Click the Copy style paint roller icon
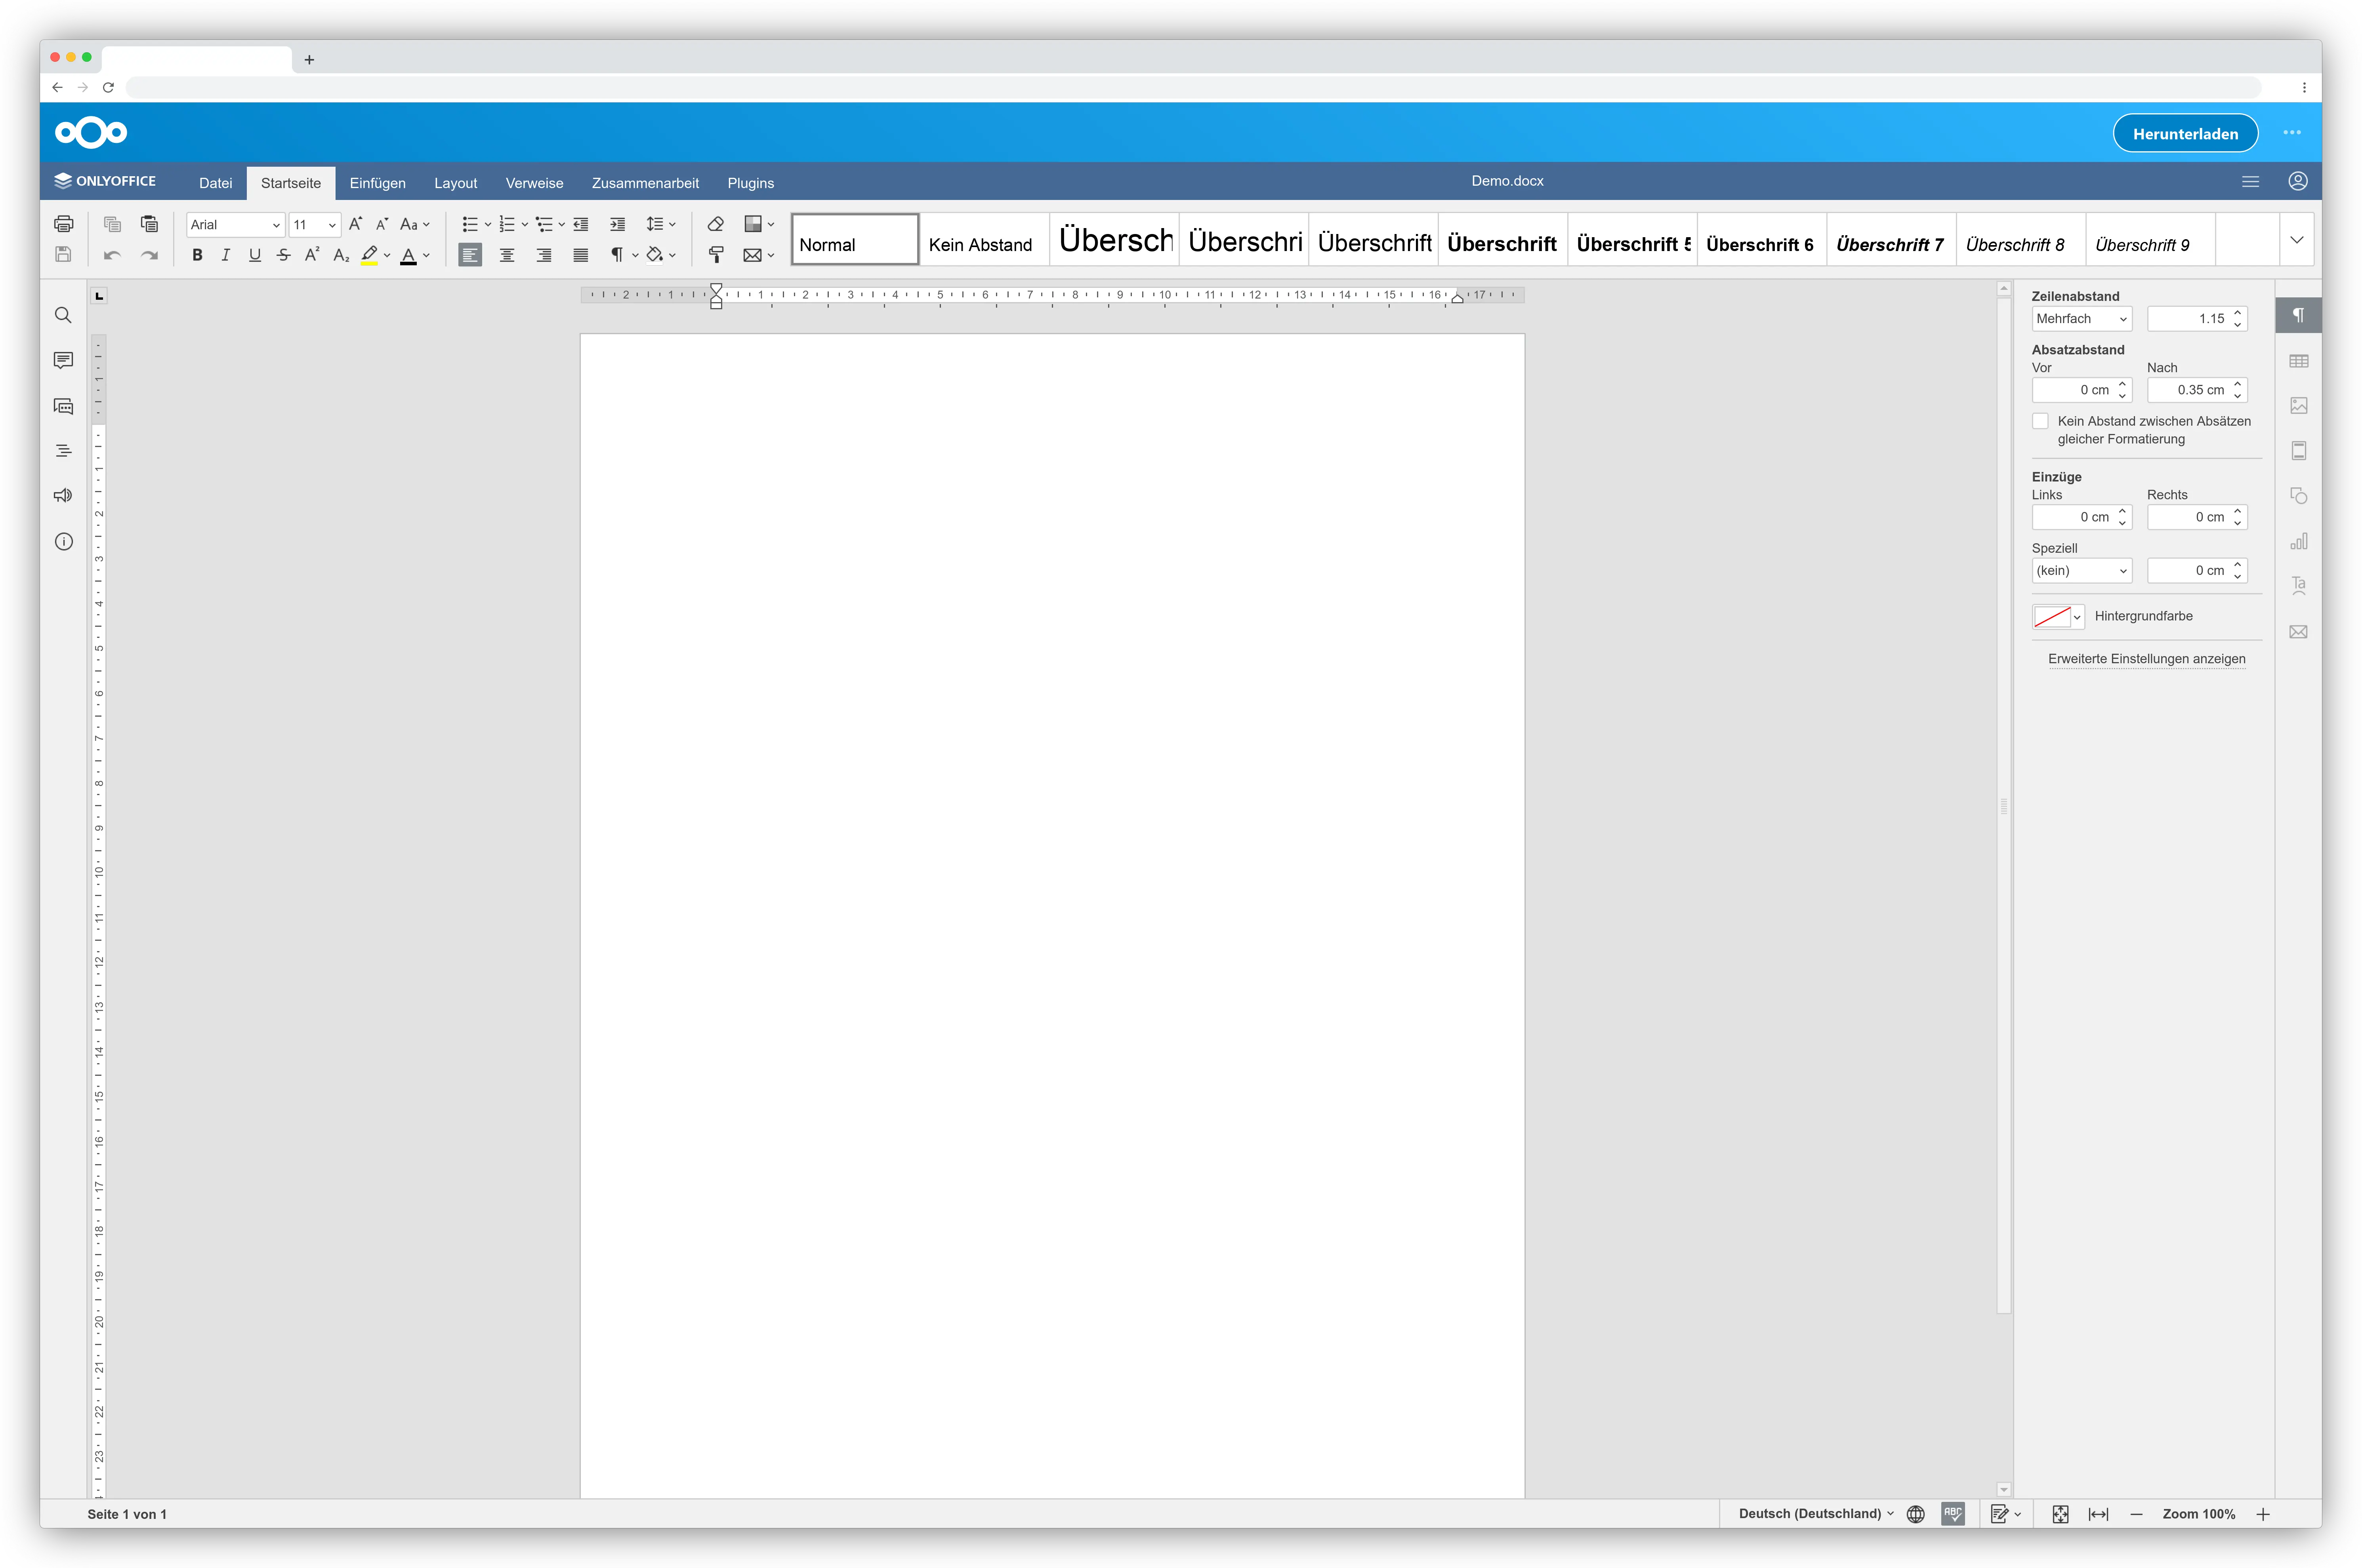 tap(715, 255)
